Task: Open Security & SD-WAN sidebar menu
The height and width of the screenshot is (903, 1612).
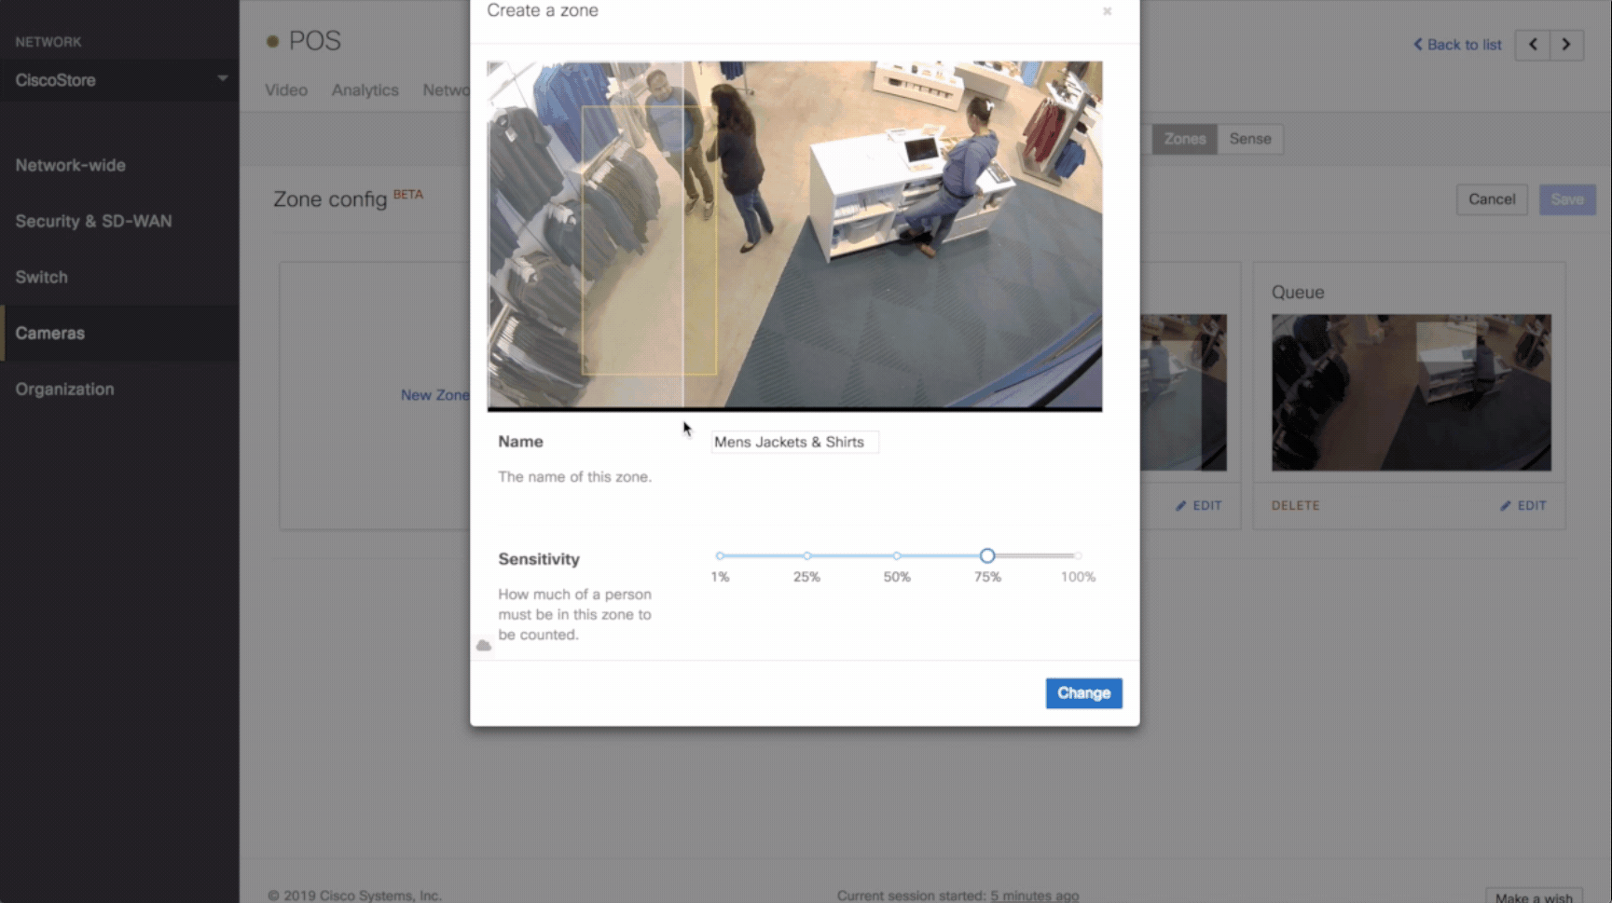Action: pyautogui.click(x=93, y=221)
